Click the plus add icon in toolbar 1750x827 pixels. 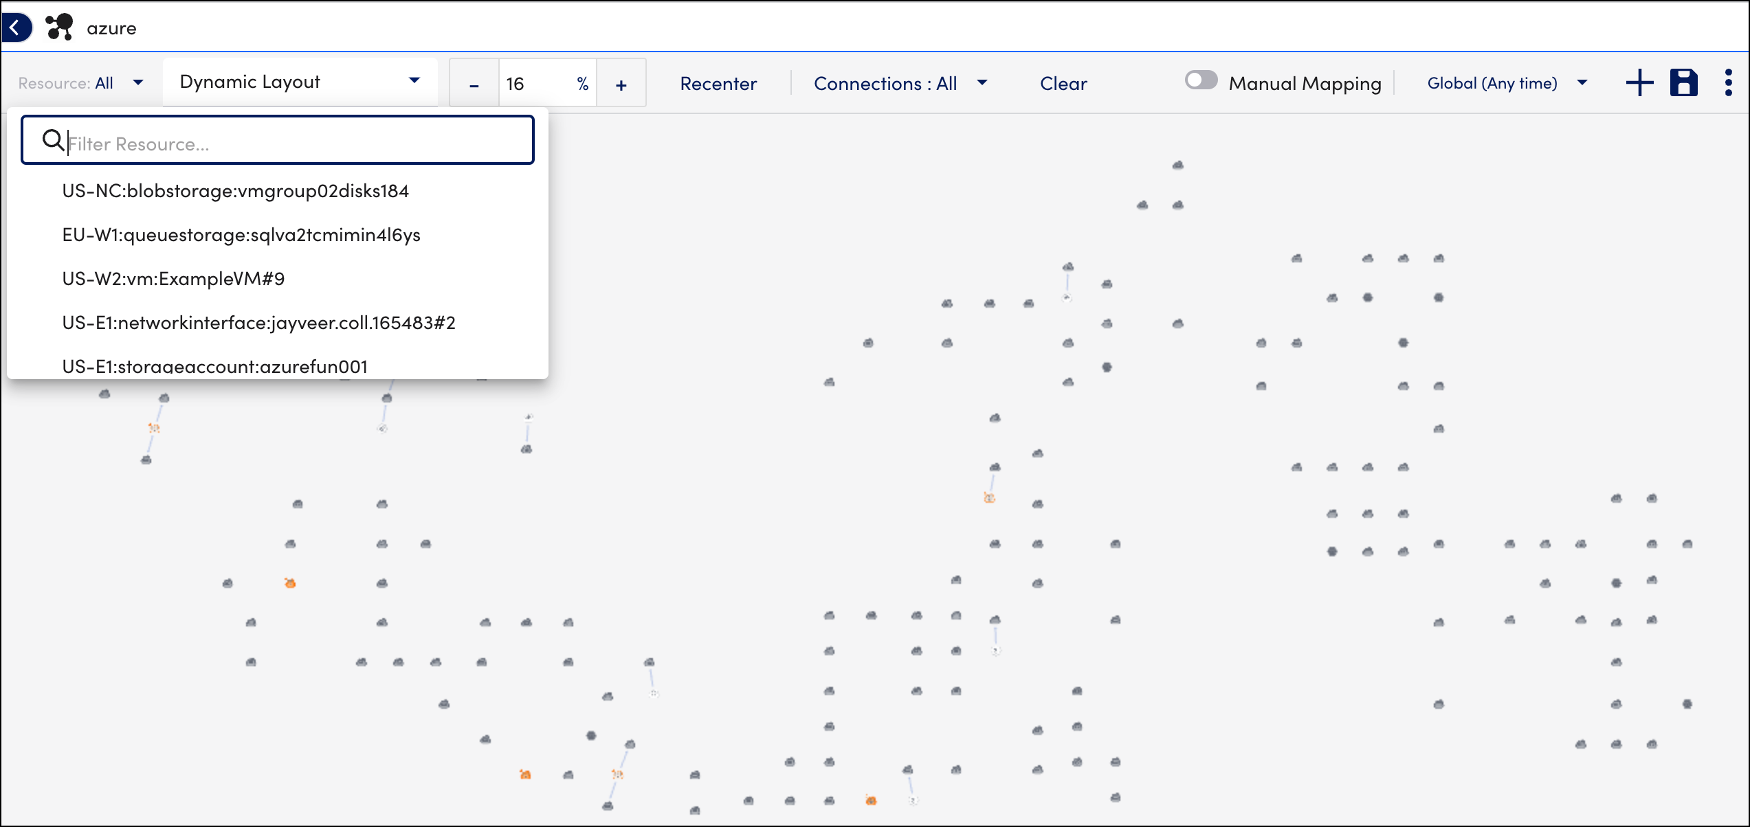(1639, 83)
